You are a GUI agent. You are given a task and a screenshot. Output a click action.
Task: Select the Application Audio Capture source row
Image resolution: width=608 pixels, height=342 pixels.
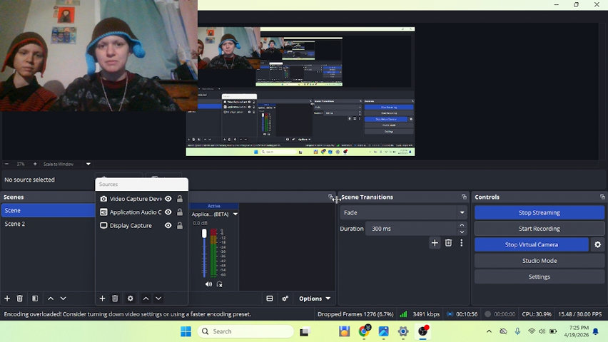141,212
